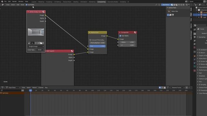207x116 pixels.
Task: Click the Select Box tool icon
Action: [x=169, y=11]
